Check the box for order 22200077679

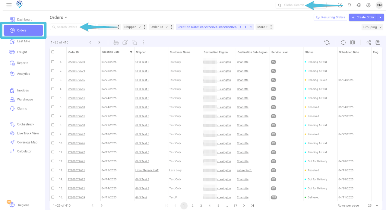pos(53,71)
